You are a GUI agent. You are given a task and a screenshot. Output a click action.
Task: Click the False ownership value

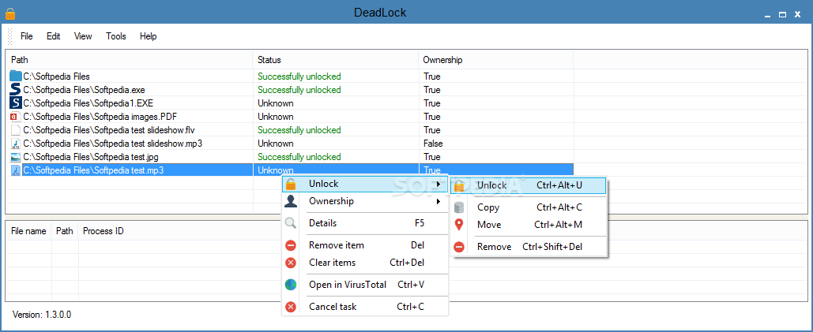pos(433,144)
